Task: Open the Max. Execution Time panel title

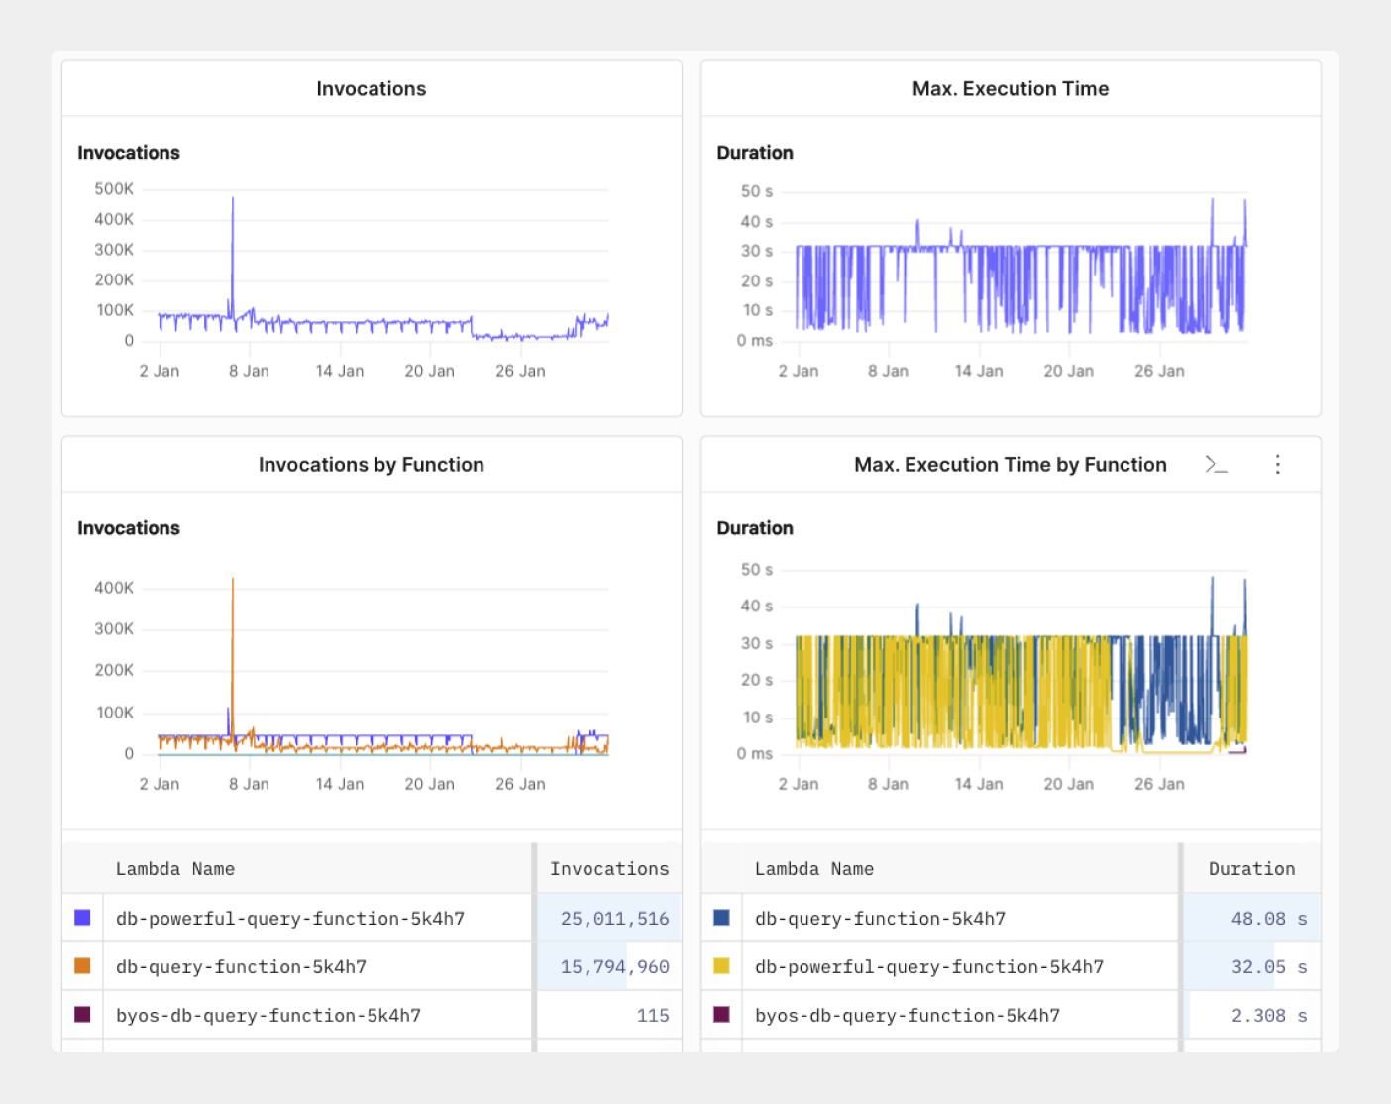Action: coord(1010,88)
